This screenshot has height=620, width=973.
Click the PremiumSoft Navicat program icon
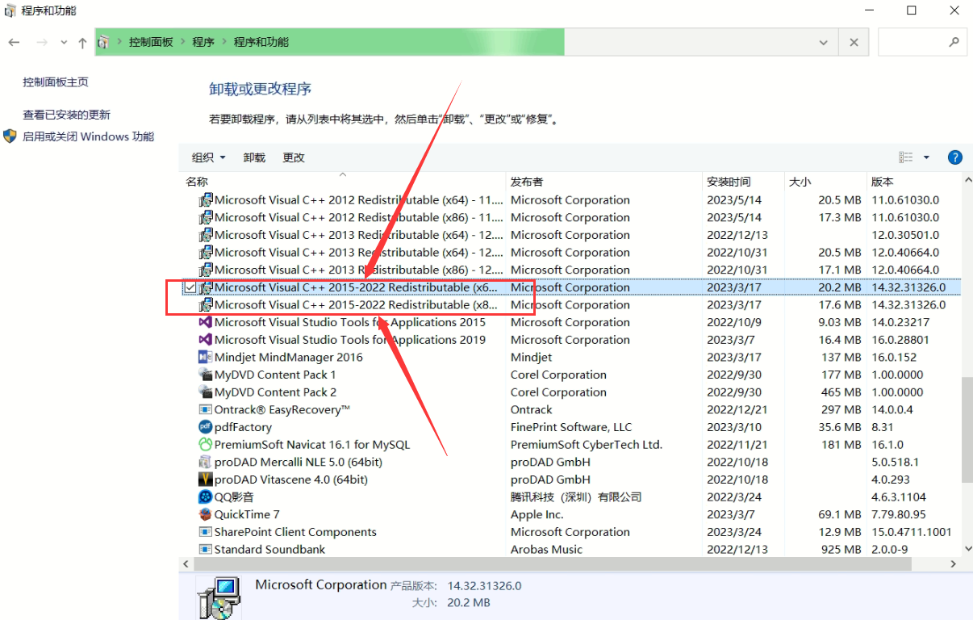coord(206,445)
